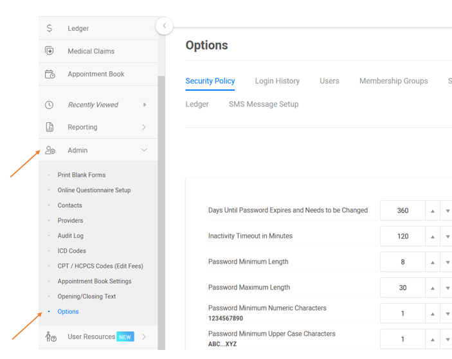Click the User Resources person icon
This screenshot has height=359, width=452.
pos(51,336)
